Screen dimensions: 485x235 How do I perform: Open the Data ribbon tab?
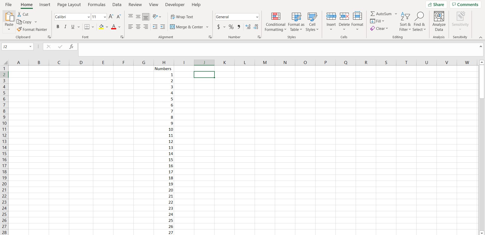(117, 5)
